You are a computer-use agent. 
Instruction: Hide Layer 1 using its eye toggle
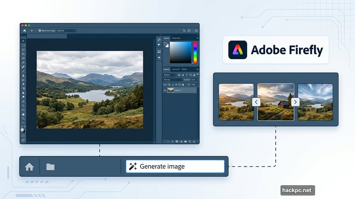click(x=165, y=90)
